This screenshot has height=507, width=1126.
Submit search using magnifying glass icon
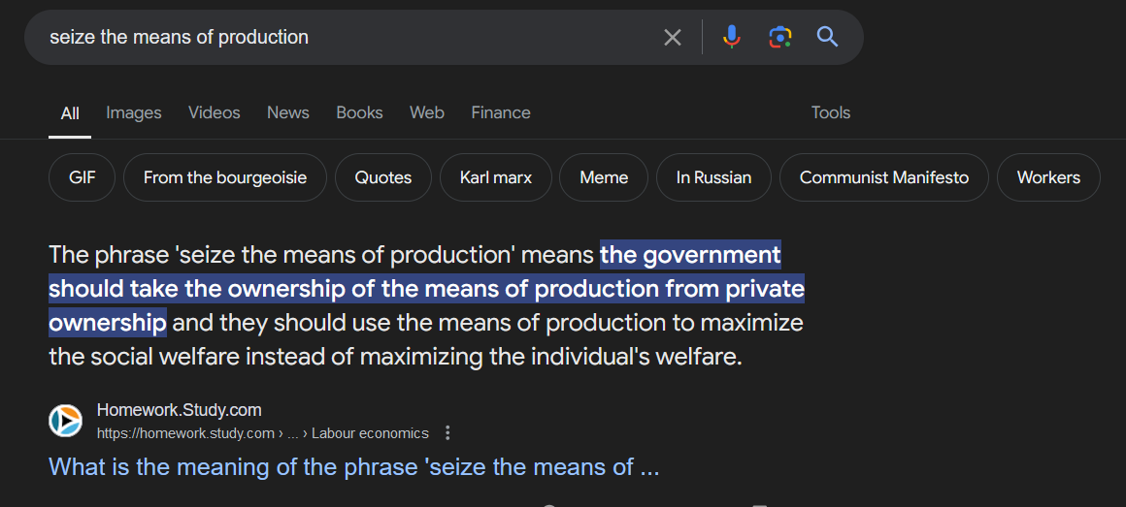point(827,37)
